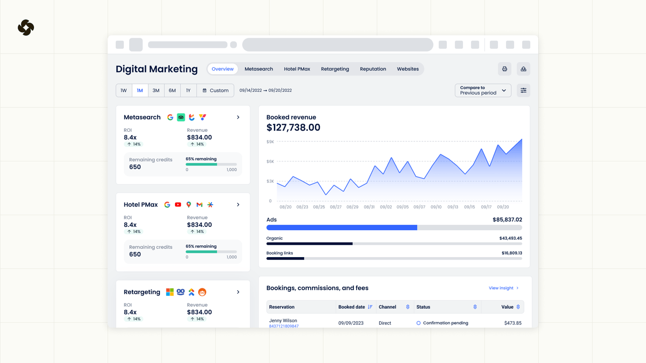This screenshot has width=646, height=363.
Task: Select the 6M date range button
Action: click(x=172, y=90)
